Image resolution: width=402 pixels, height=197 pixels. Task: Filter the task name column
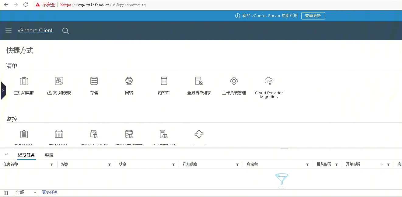click(52, 164)
